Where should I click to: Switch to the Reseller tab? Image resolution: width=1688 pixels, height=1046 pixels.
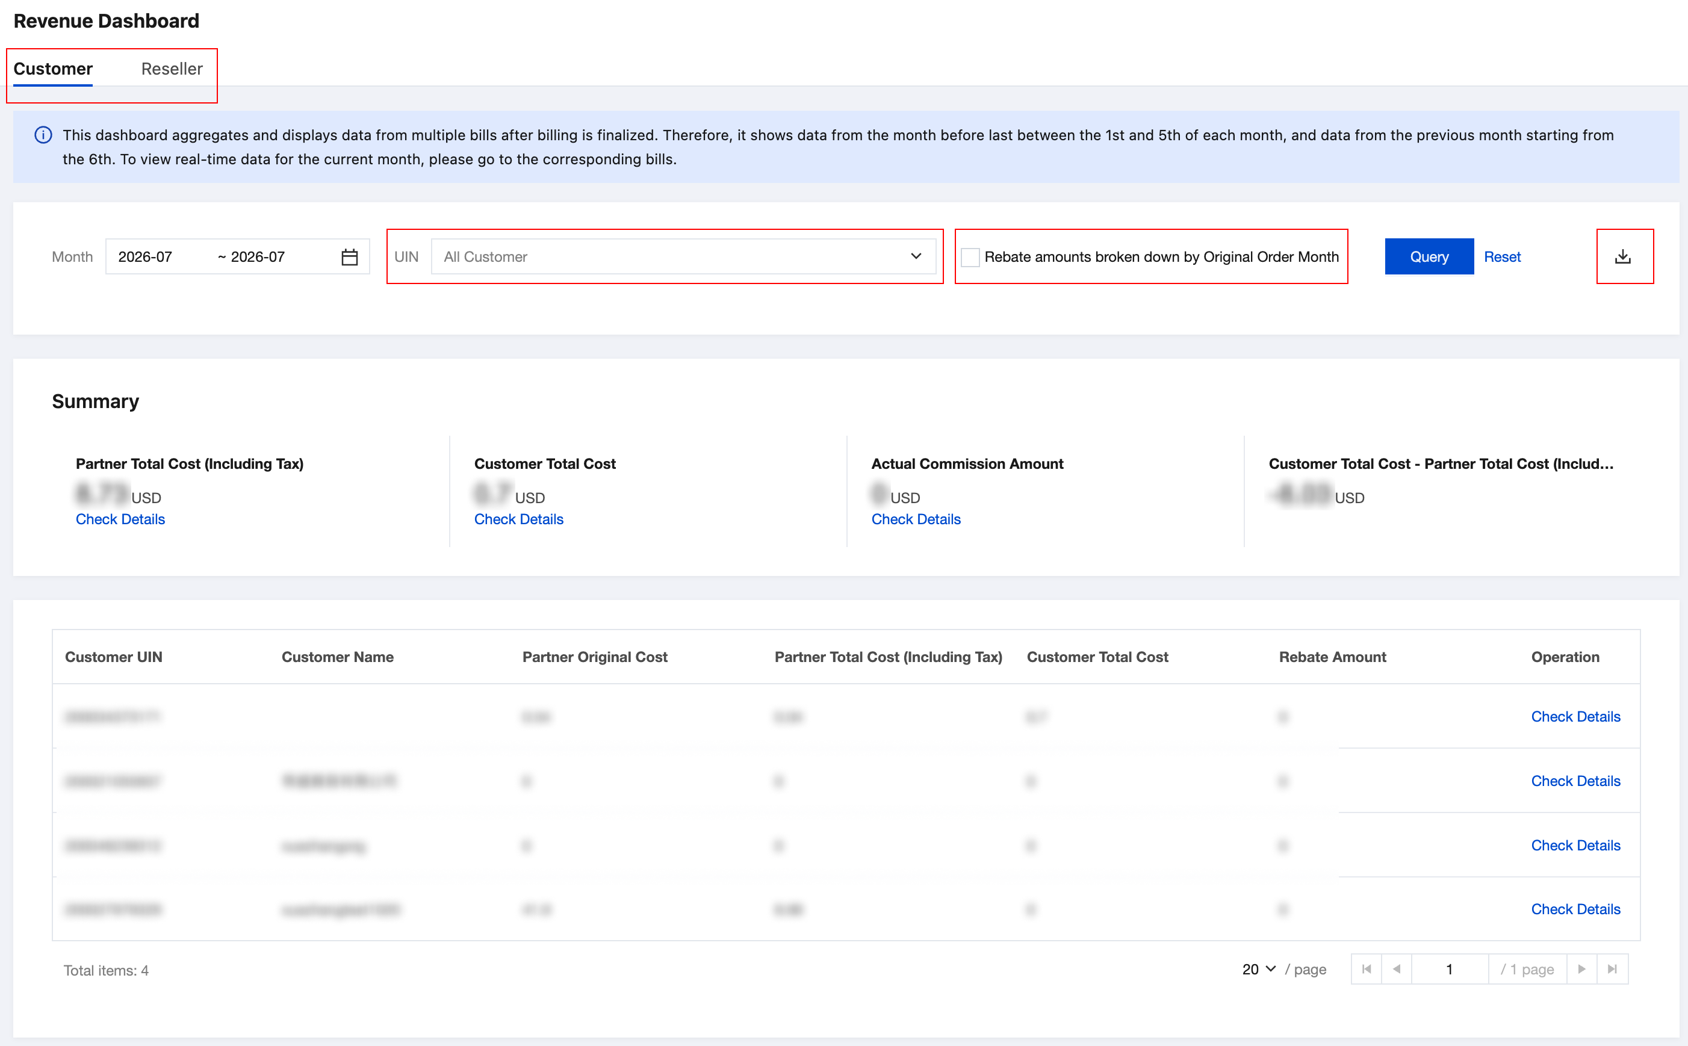click(172, 69)
